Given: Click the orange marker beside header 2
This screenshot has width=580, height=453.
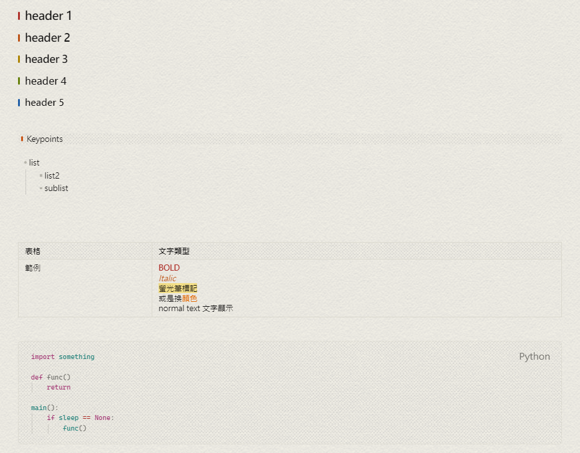Looking at the screenshot, I should point(19,37).
